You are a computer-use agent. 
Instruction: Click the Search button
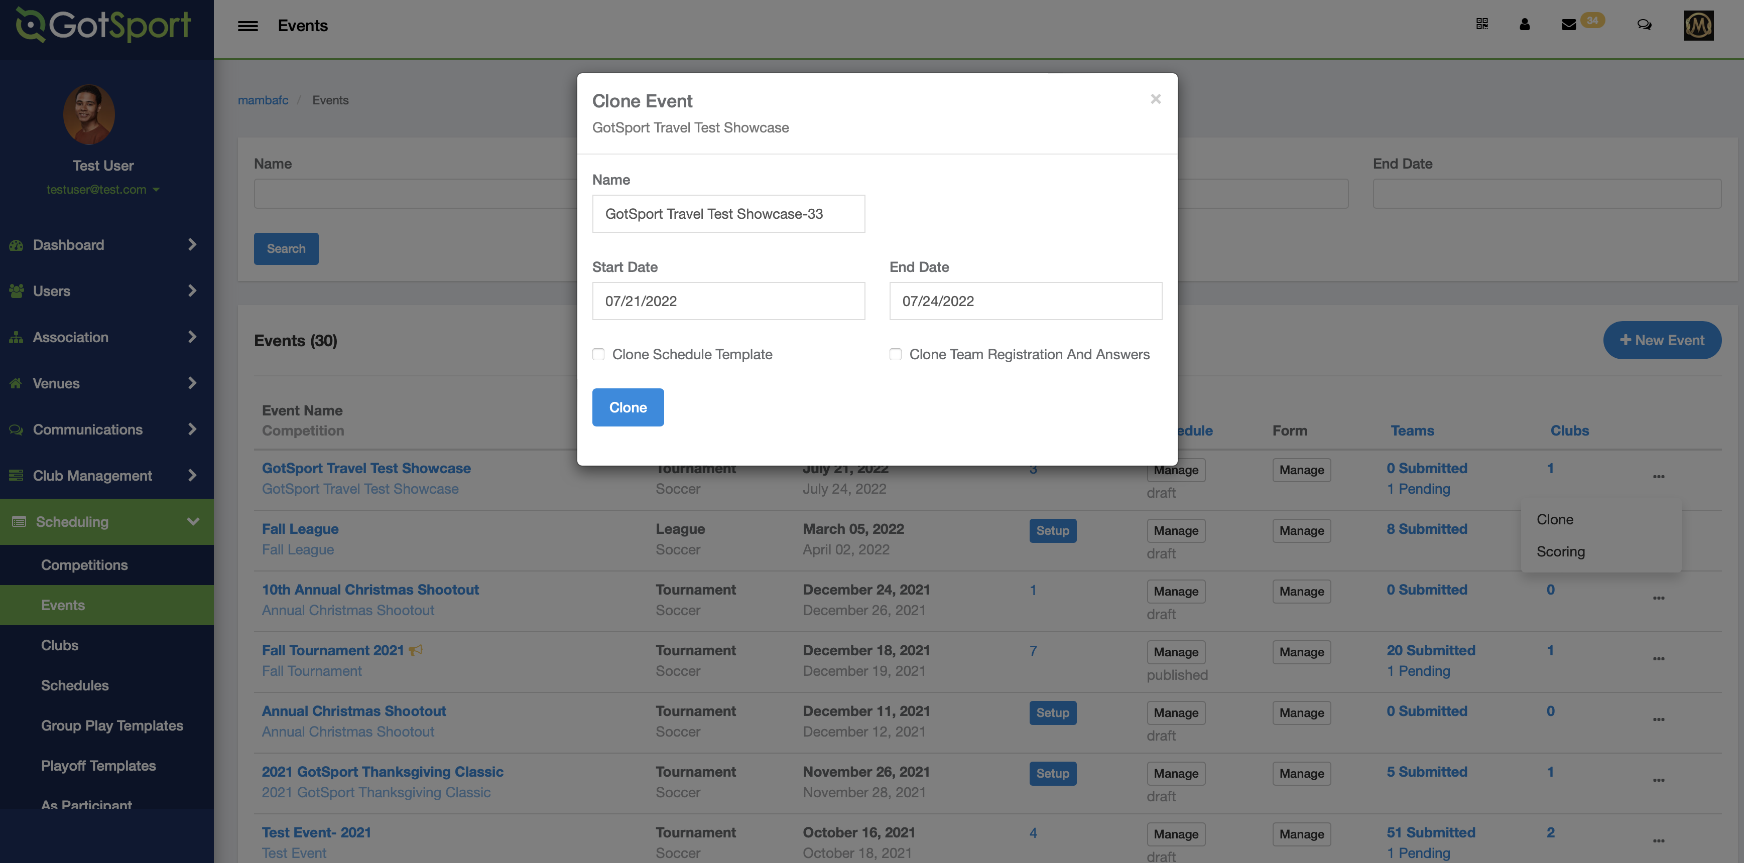coord(286,249)
